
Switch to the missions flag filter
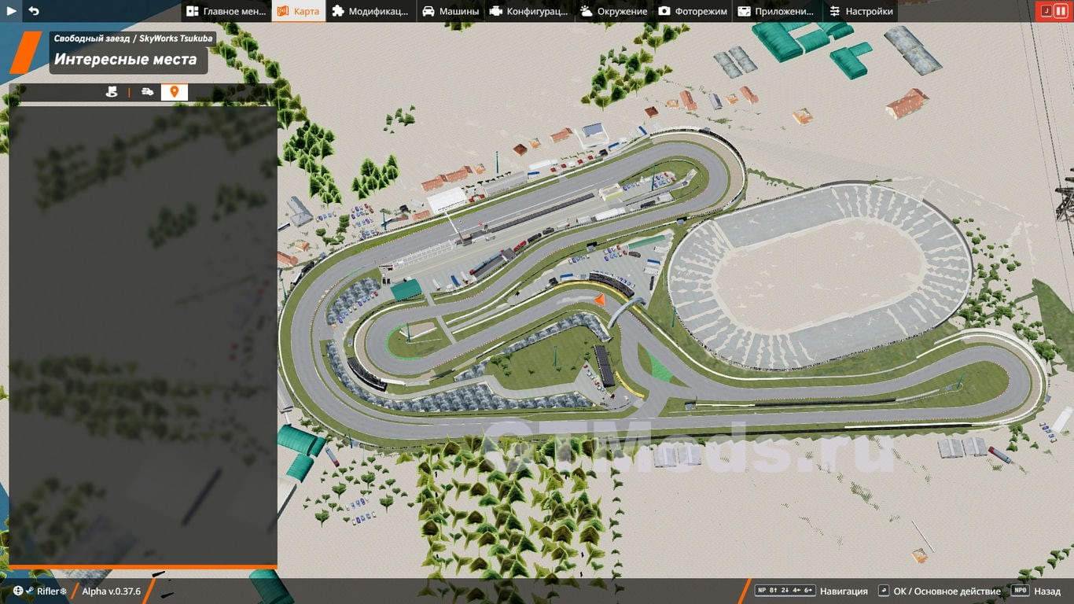click(x=112, y=92)
